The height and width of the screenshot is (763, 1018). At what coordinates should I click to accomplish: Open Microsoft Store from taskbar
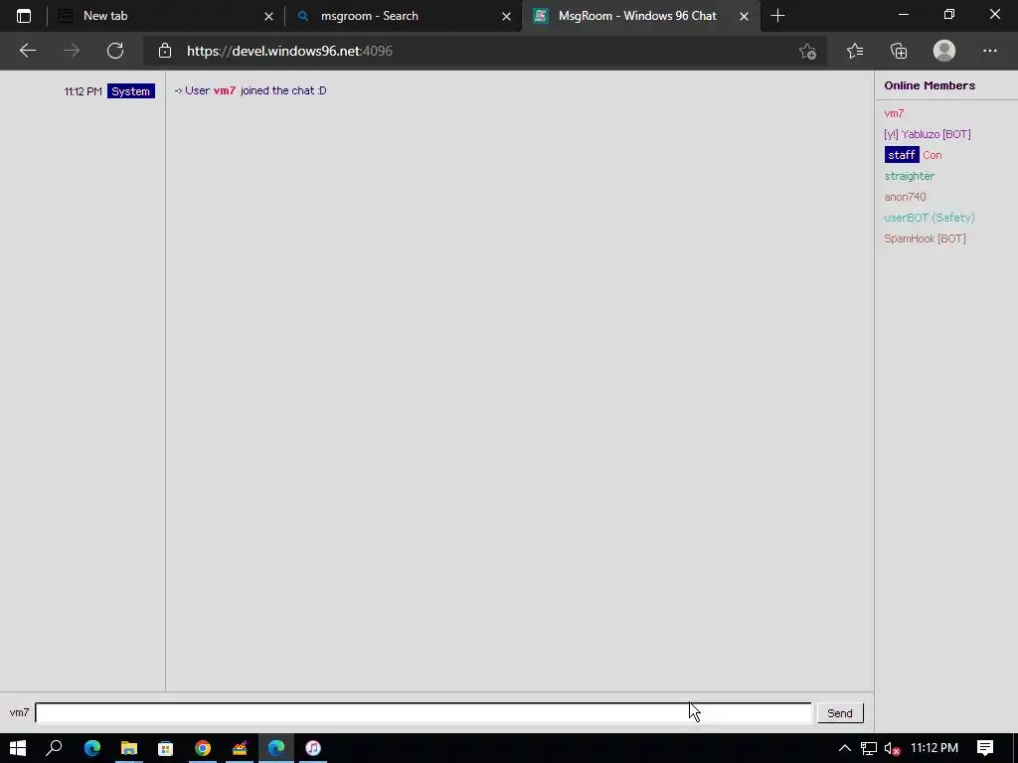click(166, 748)
